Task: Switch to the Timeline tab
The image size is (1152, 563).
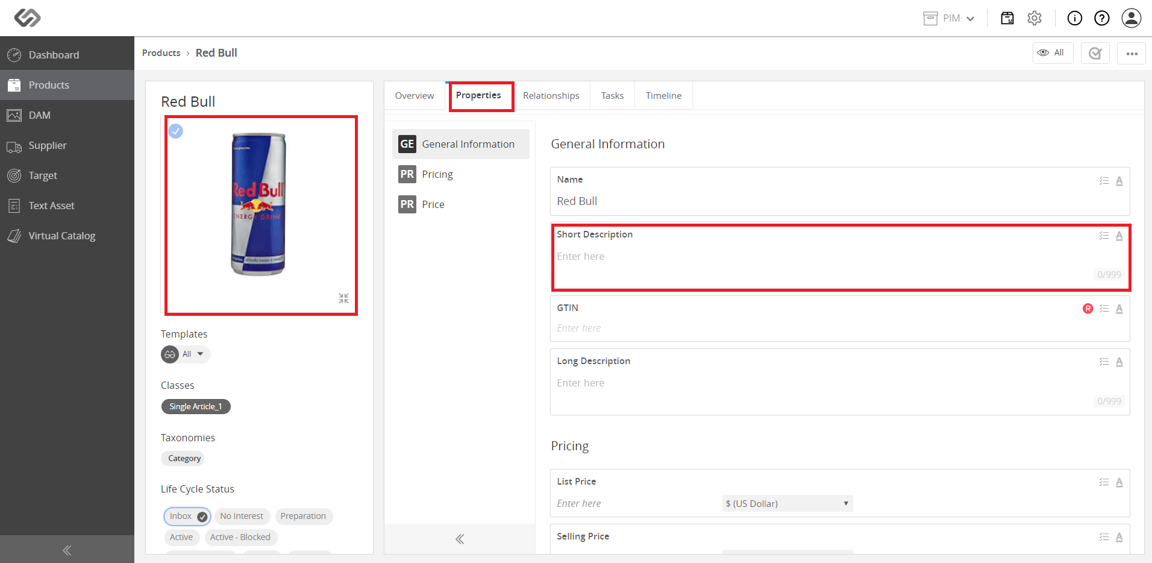Action: pyautogui.click(x=663, y=96)
